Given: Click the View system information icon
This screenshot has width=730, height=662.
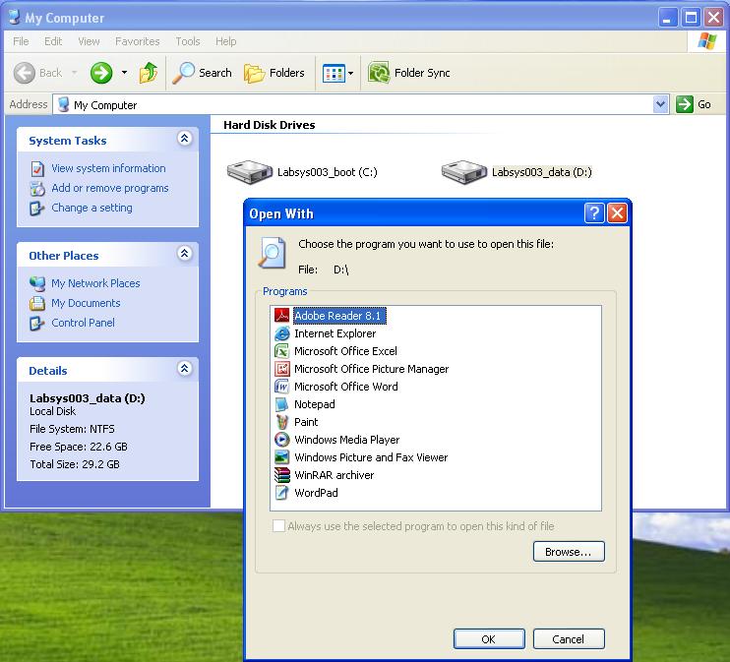Looking at the screenshot, I should (37, 168).
